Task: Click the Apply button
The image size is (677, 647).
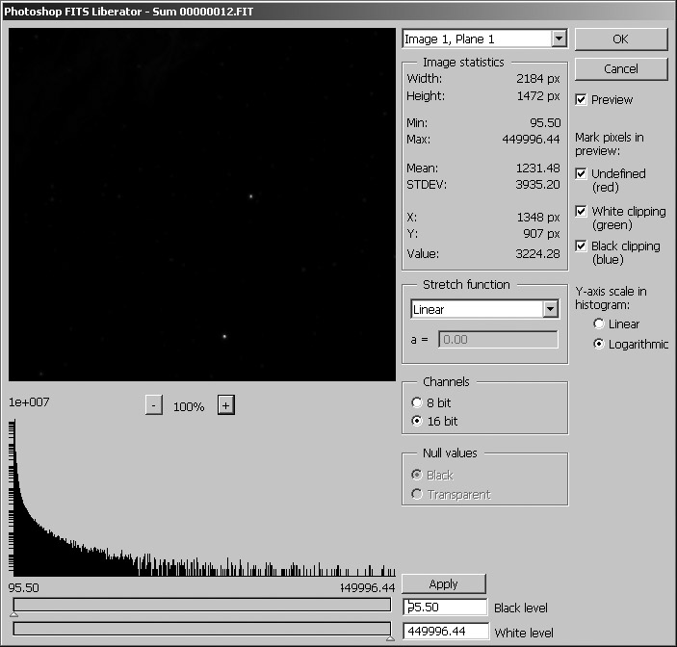Action: pyautogui.click(x=444, y=583)
